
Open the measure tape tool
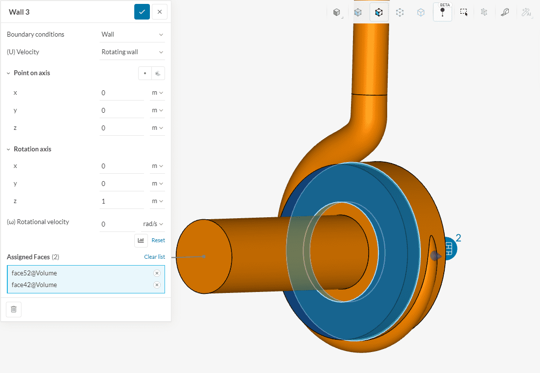[505, 12]
